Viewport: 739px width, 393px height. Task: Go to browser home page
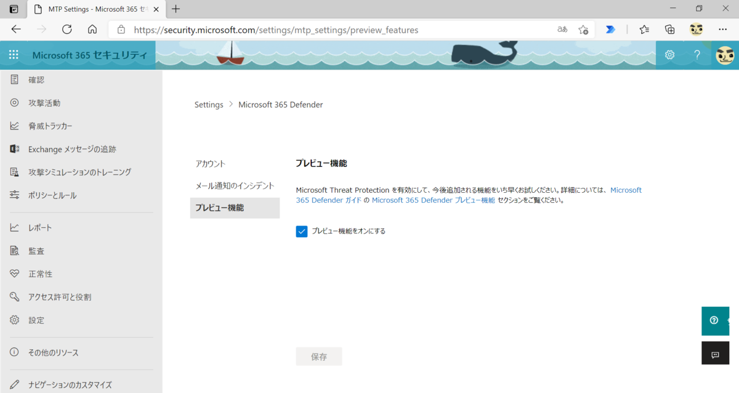tap(92, 30)
